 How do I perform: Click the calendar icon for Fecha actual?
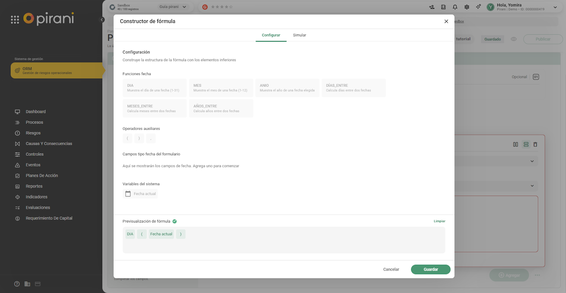click(x=128, y=194)
